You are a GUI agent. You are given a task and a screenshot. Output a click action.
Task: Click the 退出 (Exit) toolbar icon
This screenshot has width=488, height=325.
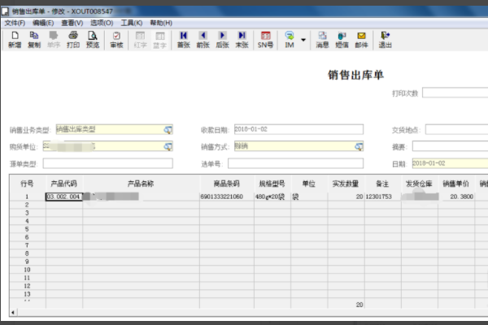pyautogui.click(x=385, y=40)
